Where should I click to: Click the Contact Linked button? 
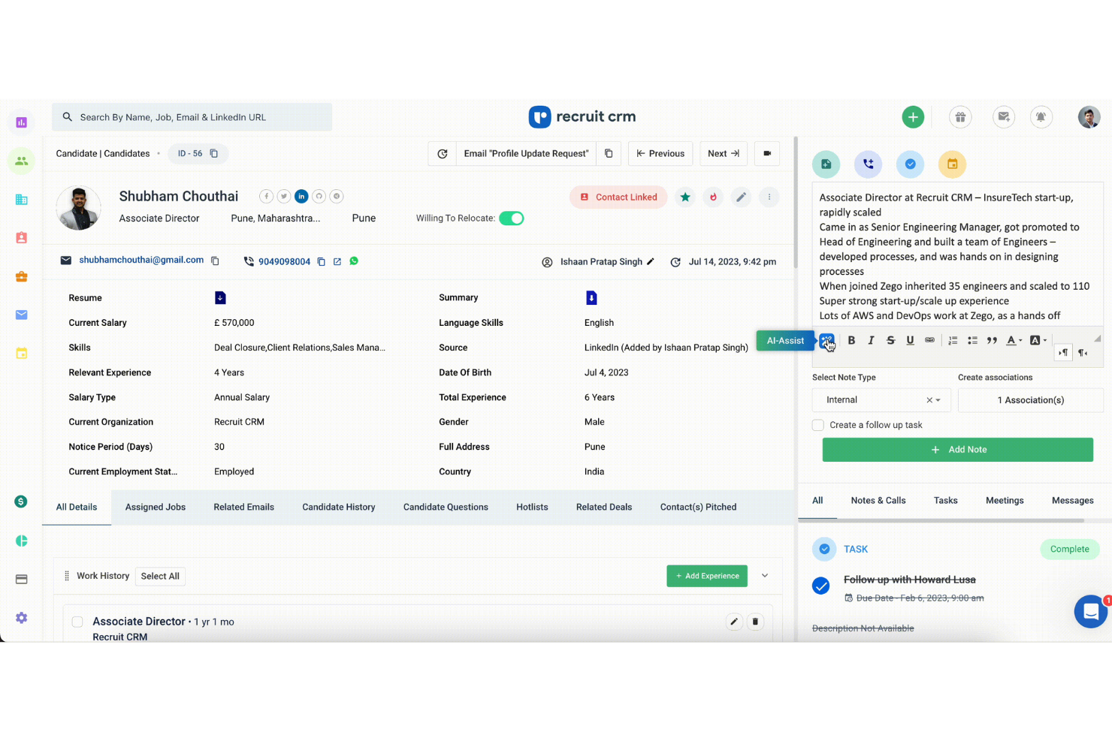[618, 197]
